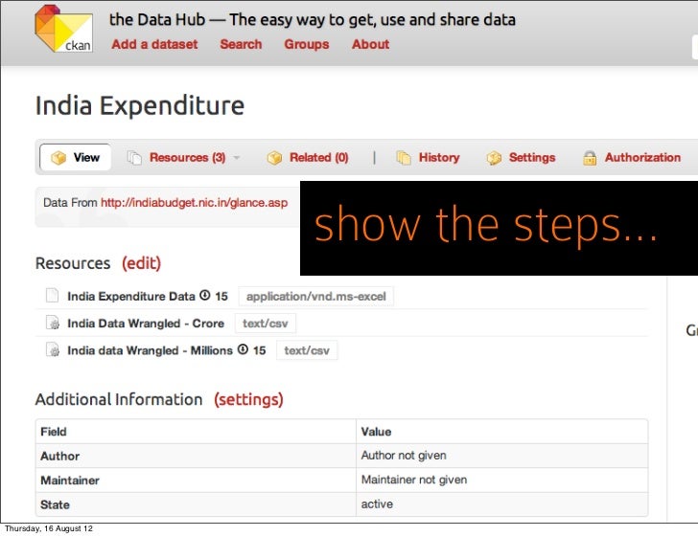Image resolution: width=698 pixels, height=537 pixels.
Task: Open the Settings tab
Action: coord(532,157)
